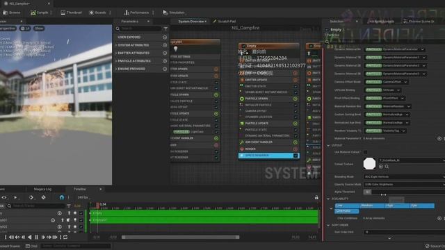Open the Pivot Offset Binding dropdown

(x=385, y=99)
